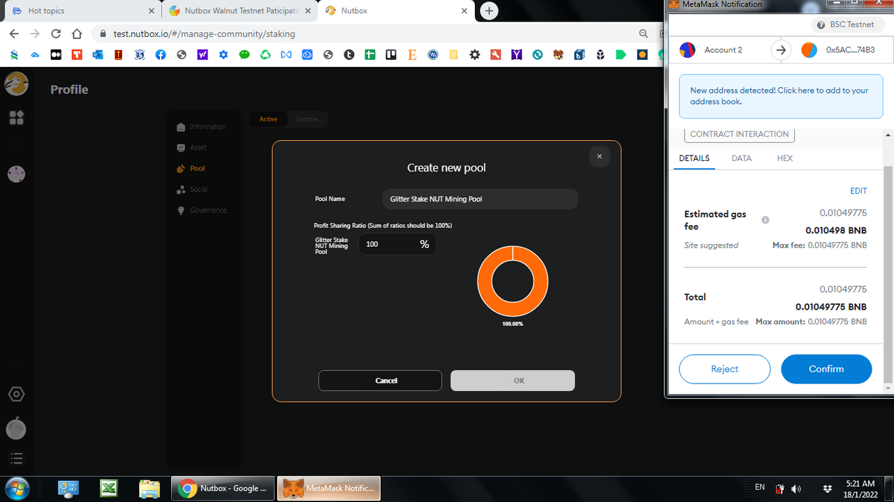
Task: Open the Trello bookmark icon
Action: click(x=391, y=54)
